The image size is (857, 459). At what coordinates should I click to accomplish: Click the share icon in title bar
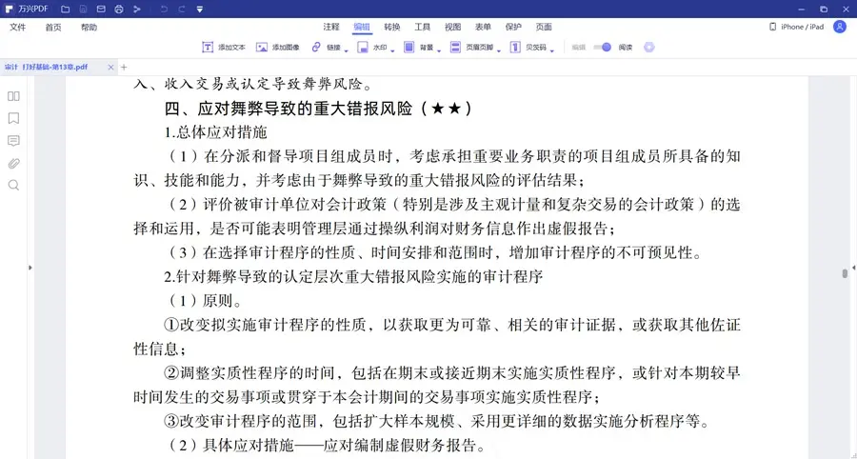coord(137,9)
